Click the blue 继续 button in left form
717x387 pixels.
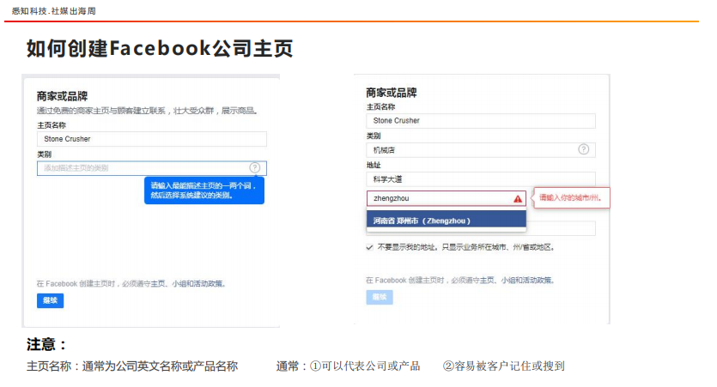pyautogui.click(x=51, y=300)
